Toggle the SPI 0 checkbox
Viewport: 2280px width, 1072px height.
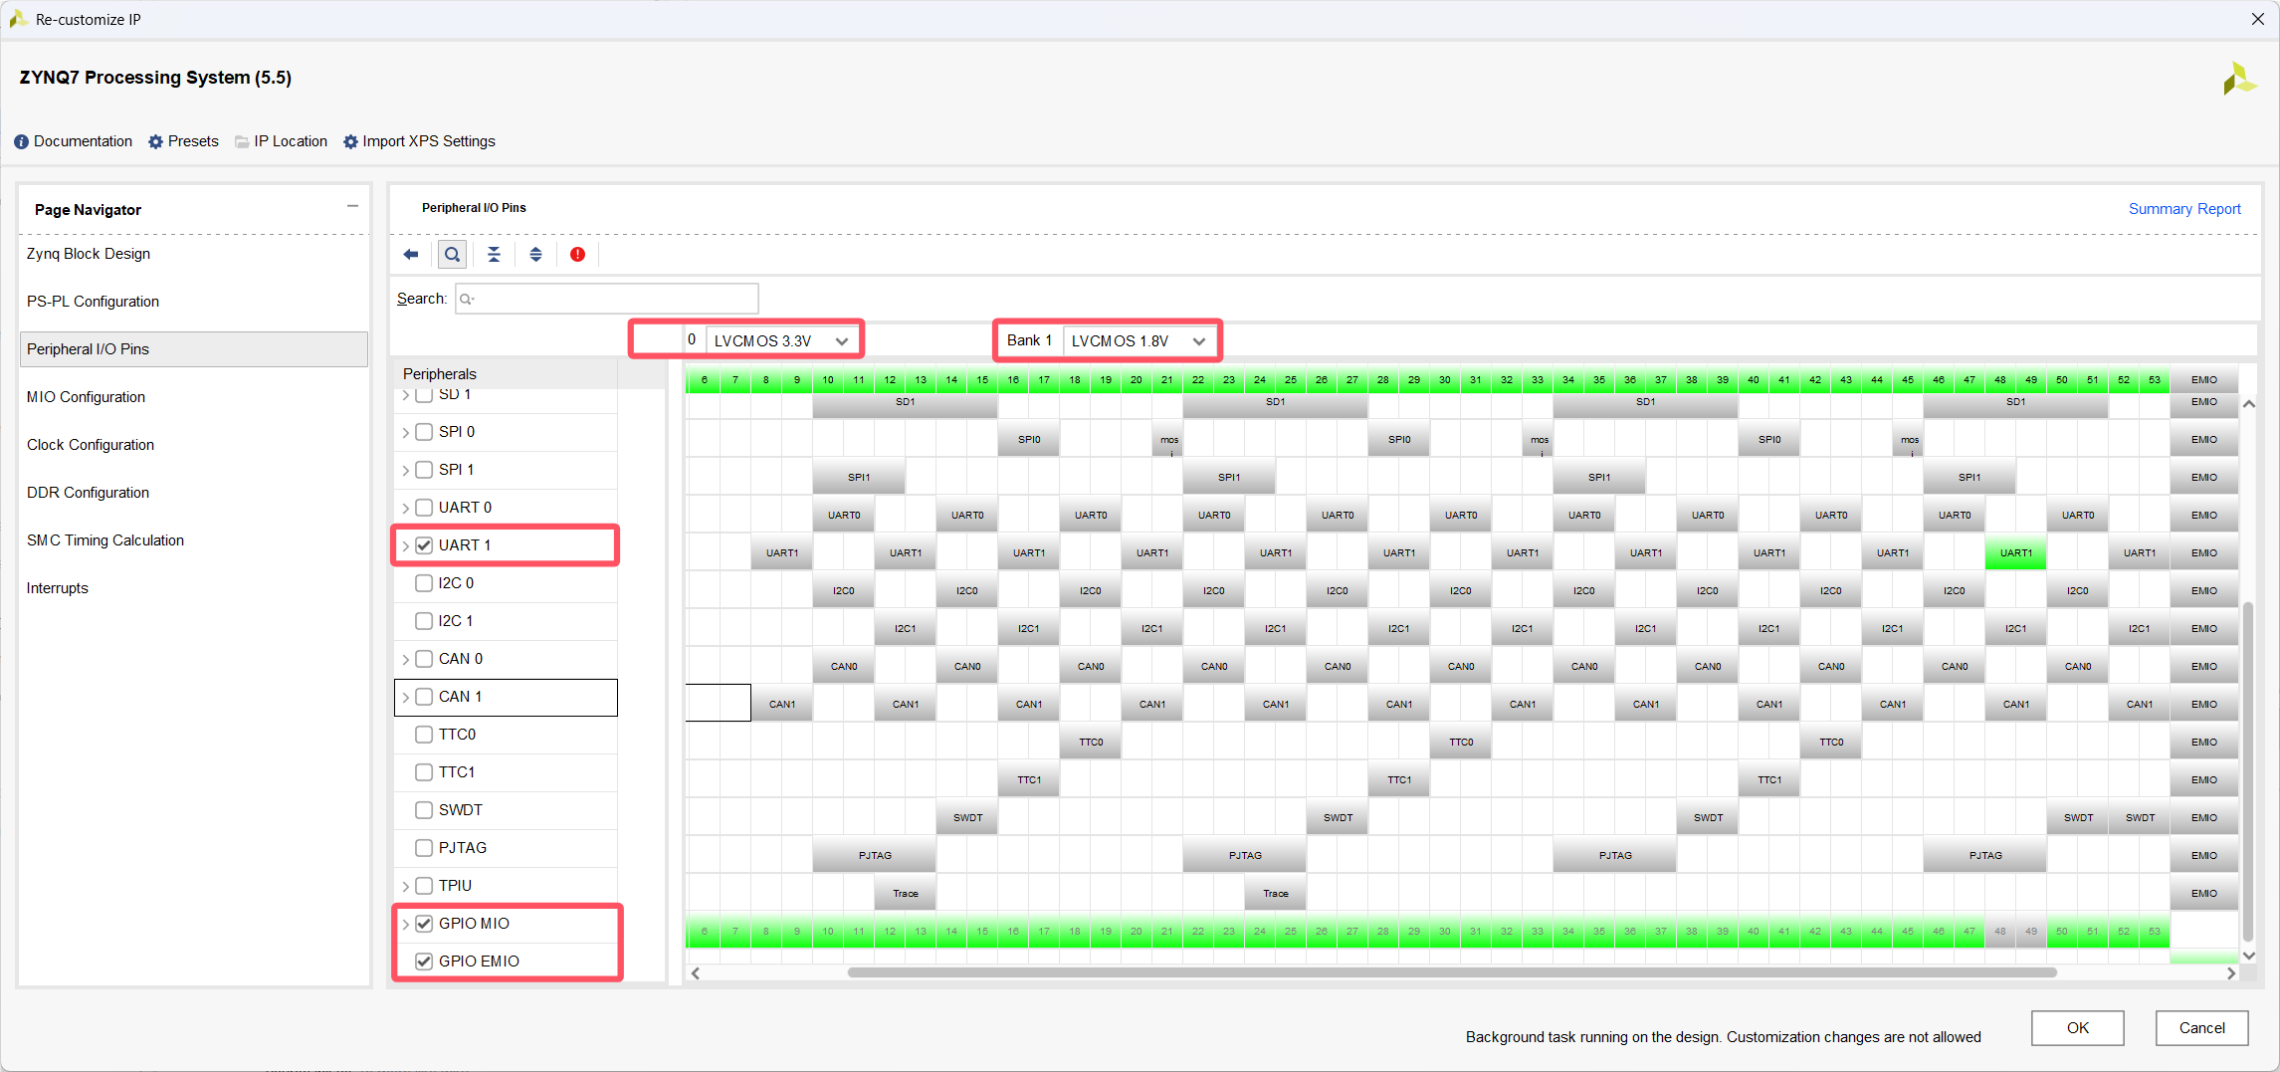[x=424, y=432]
